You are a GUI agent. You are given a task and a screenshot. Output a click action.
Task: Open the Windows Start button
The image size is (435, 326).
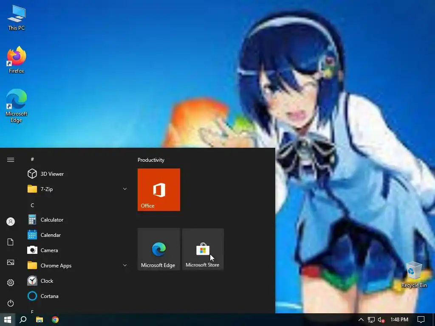8,320
